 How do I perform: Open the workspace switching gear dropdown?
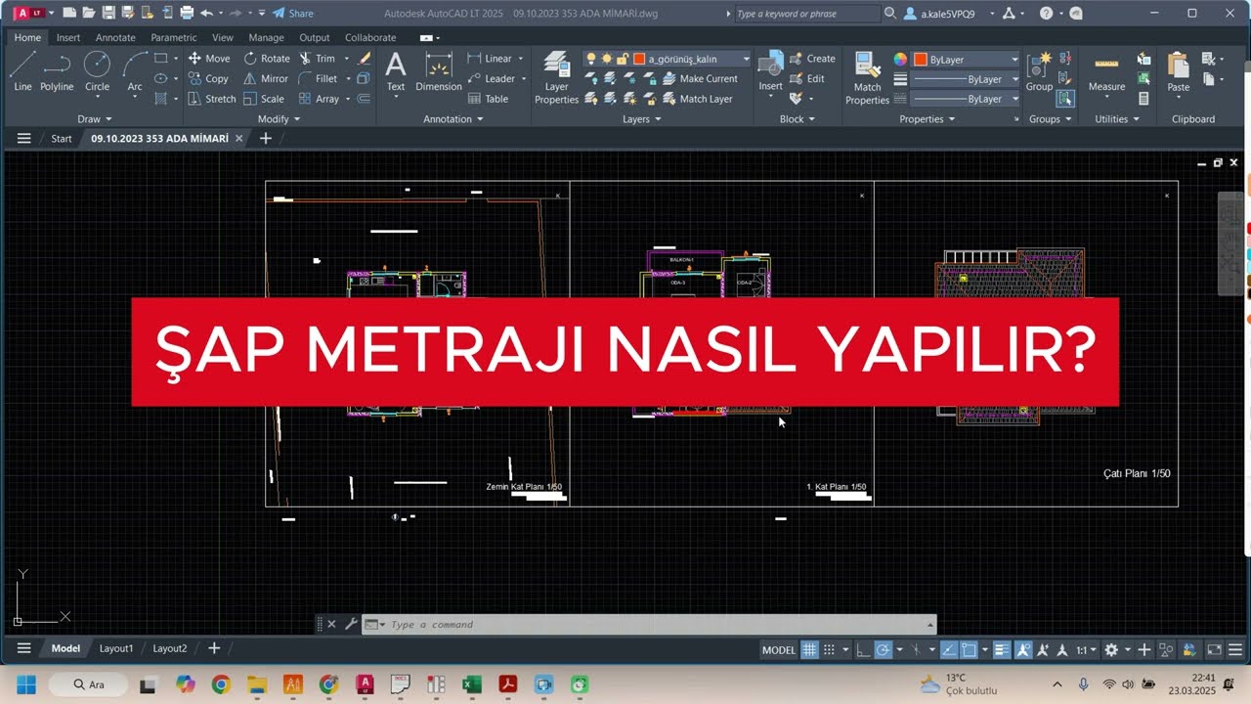1116,649
